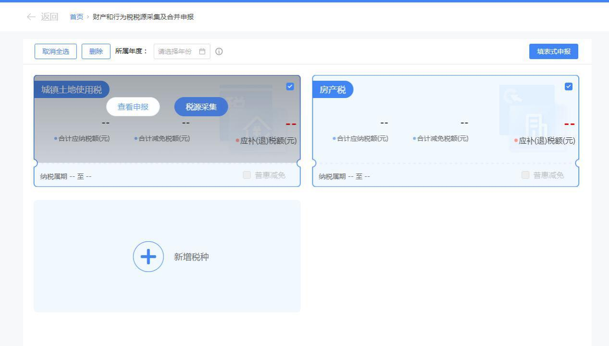Image resolution: width=609 pixels, height=346 pixels.
Task: Click calendar icon in year field
Action: tap(202, 51)
